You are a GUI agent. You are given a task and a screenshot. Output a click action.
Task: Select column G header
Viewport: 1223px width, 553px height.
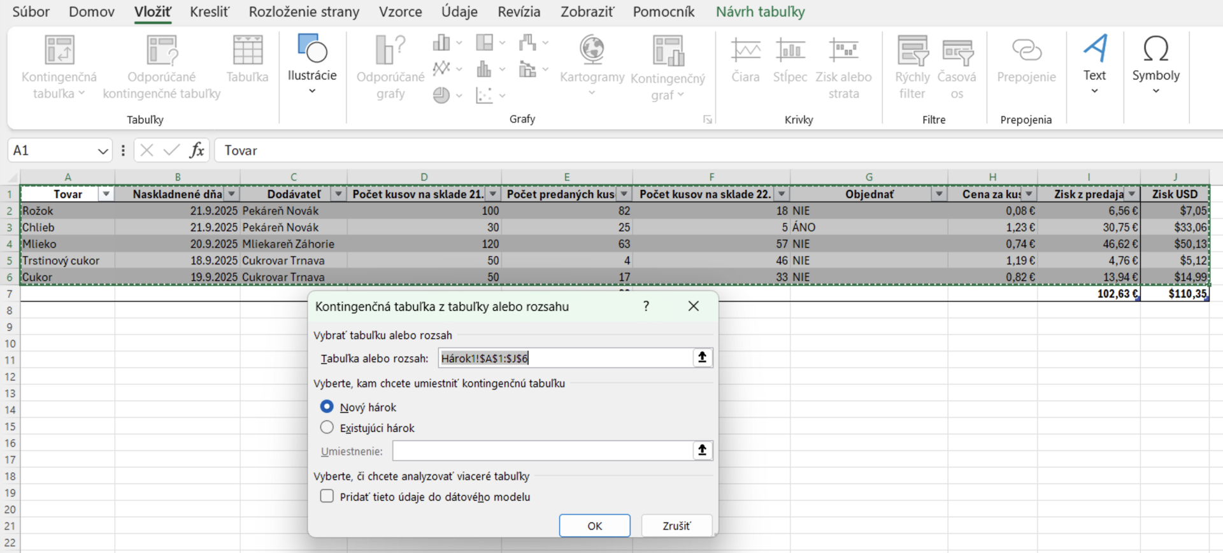(x=869, y=177)
